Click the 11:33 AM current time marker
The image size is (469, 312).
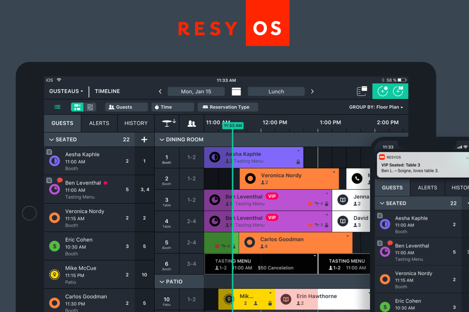pyautogui.click(x=233, y=126)
